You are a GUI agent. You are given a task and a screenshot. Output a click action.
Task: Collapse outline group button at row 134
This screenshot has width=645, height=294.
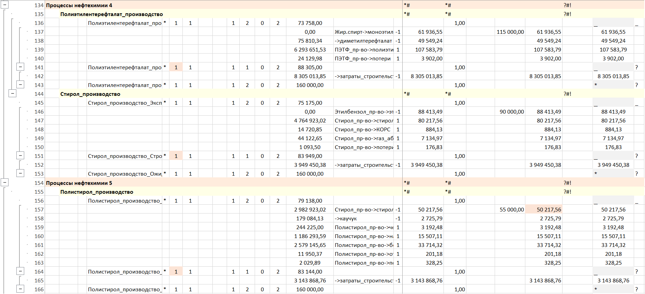click(x=5, y=5)
